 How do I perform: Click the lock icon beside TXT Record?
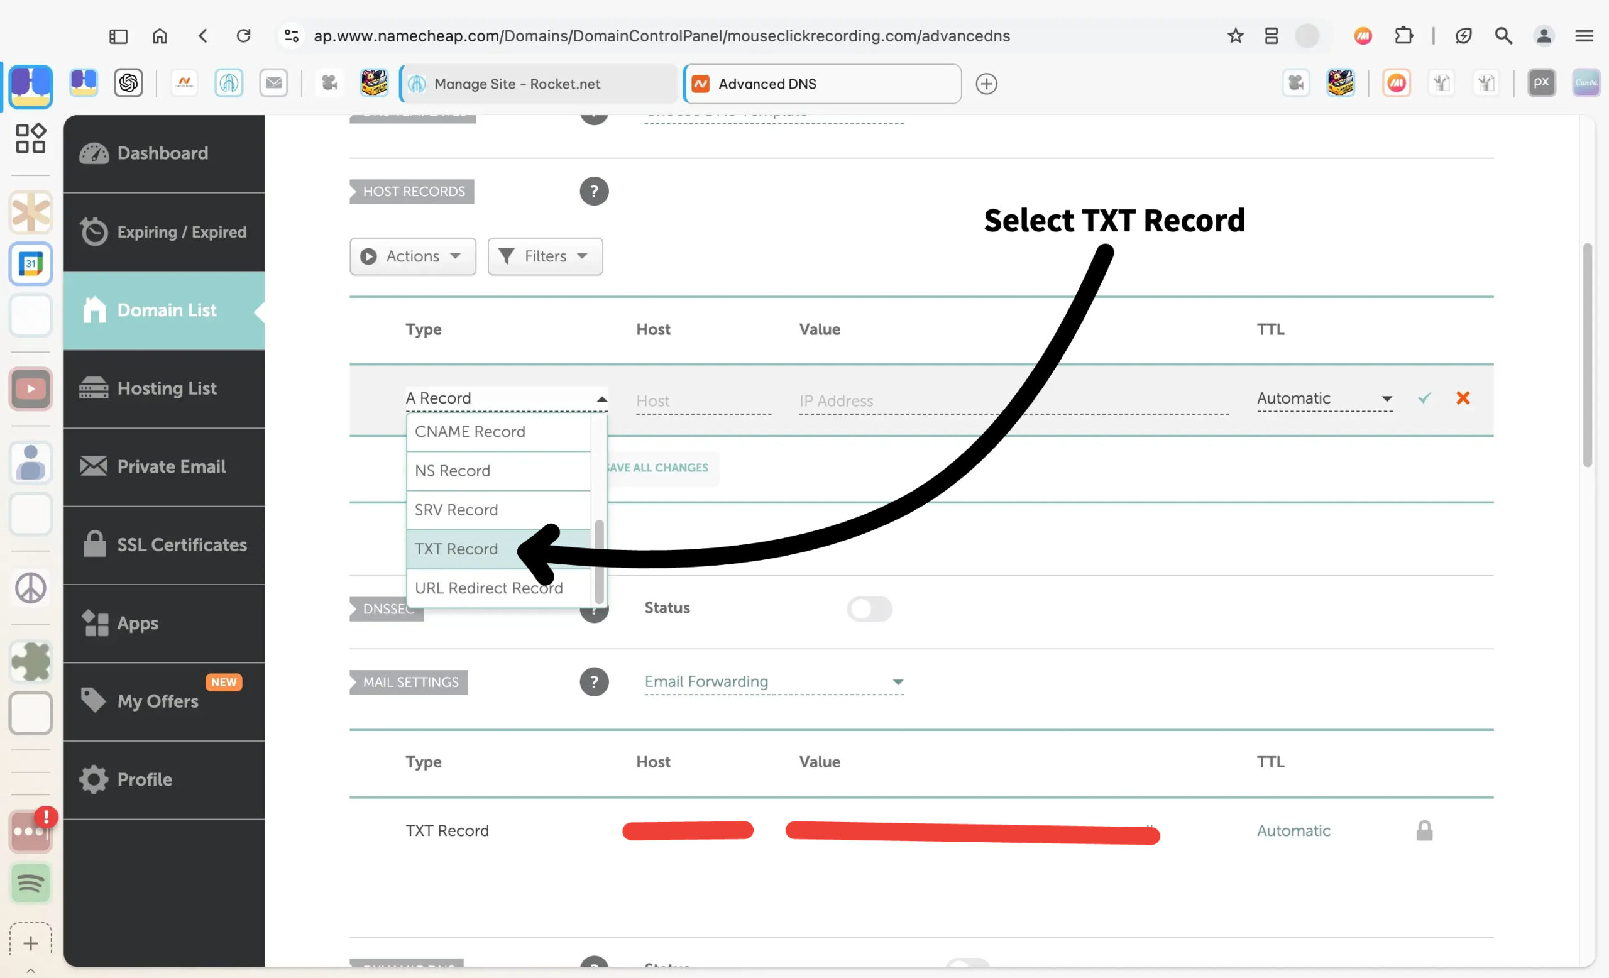1424,830
